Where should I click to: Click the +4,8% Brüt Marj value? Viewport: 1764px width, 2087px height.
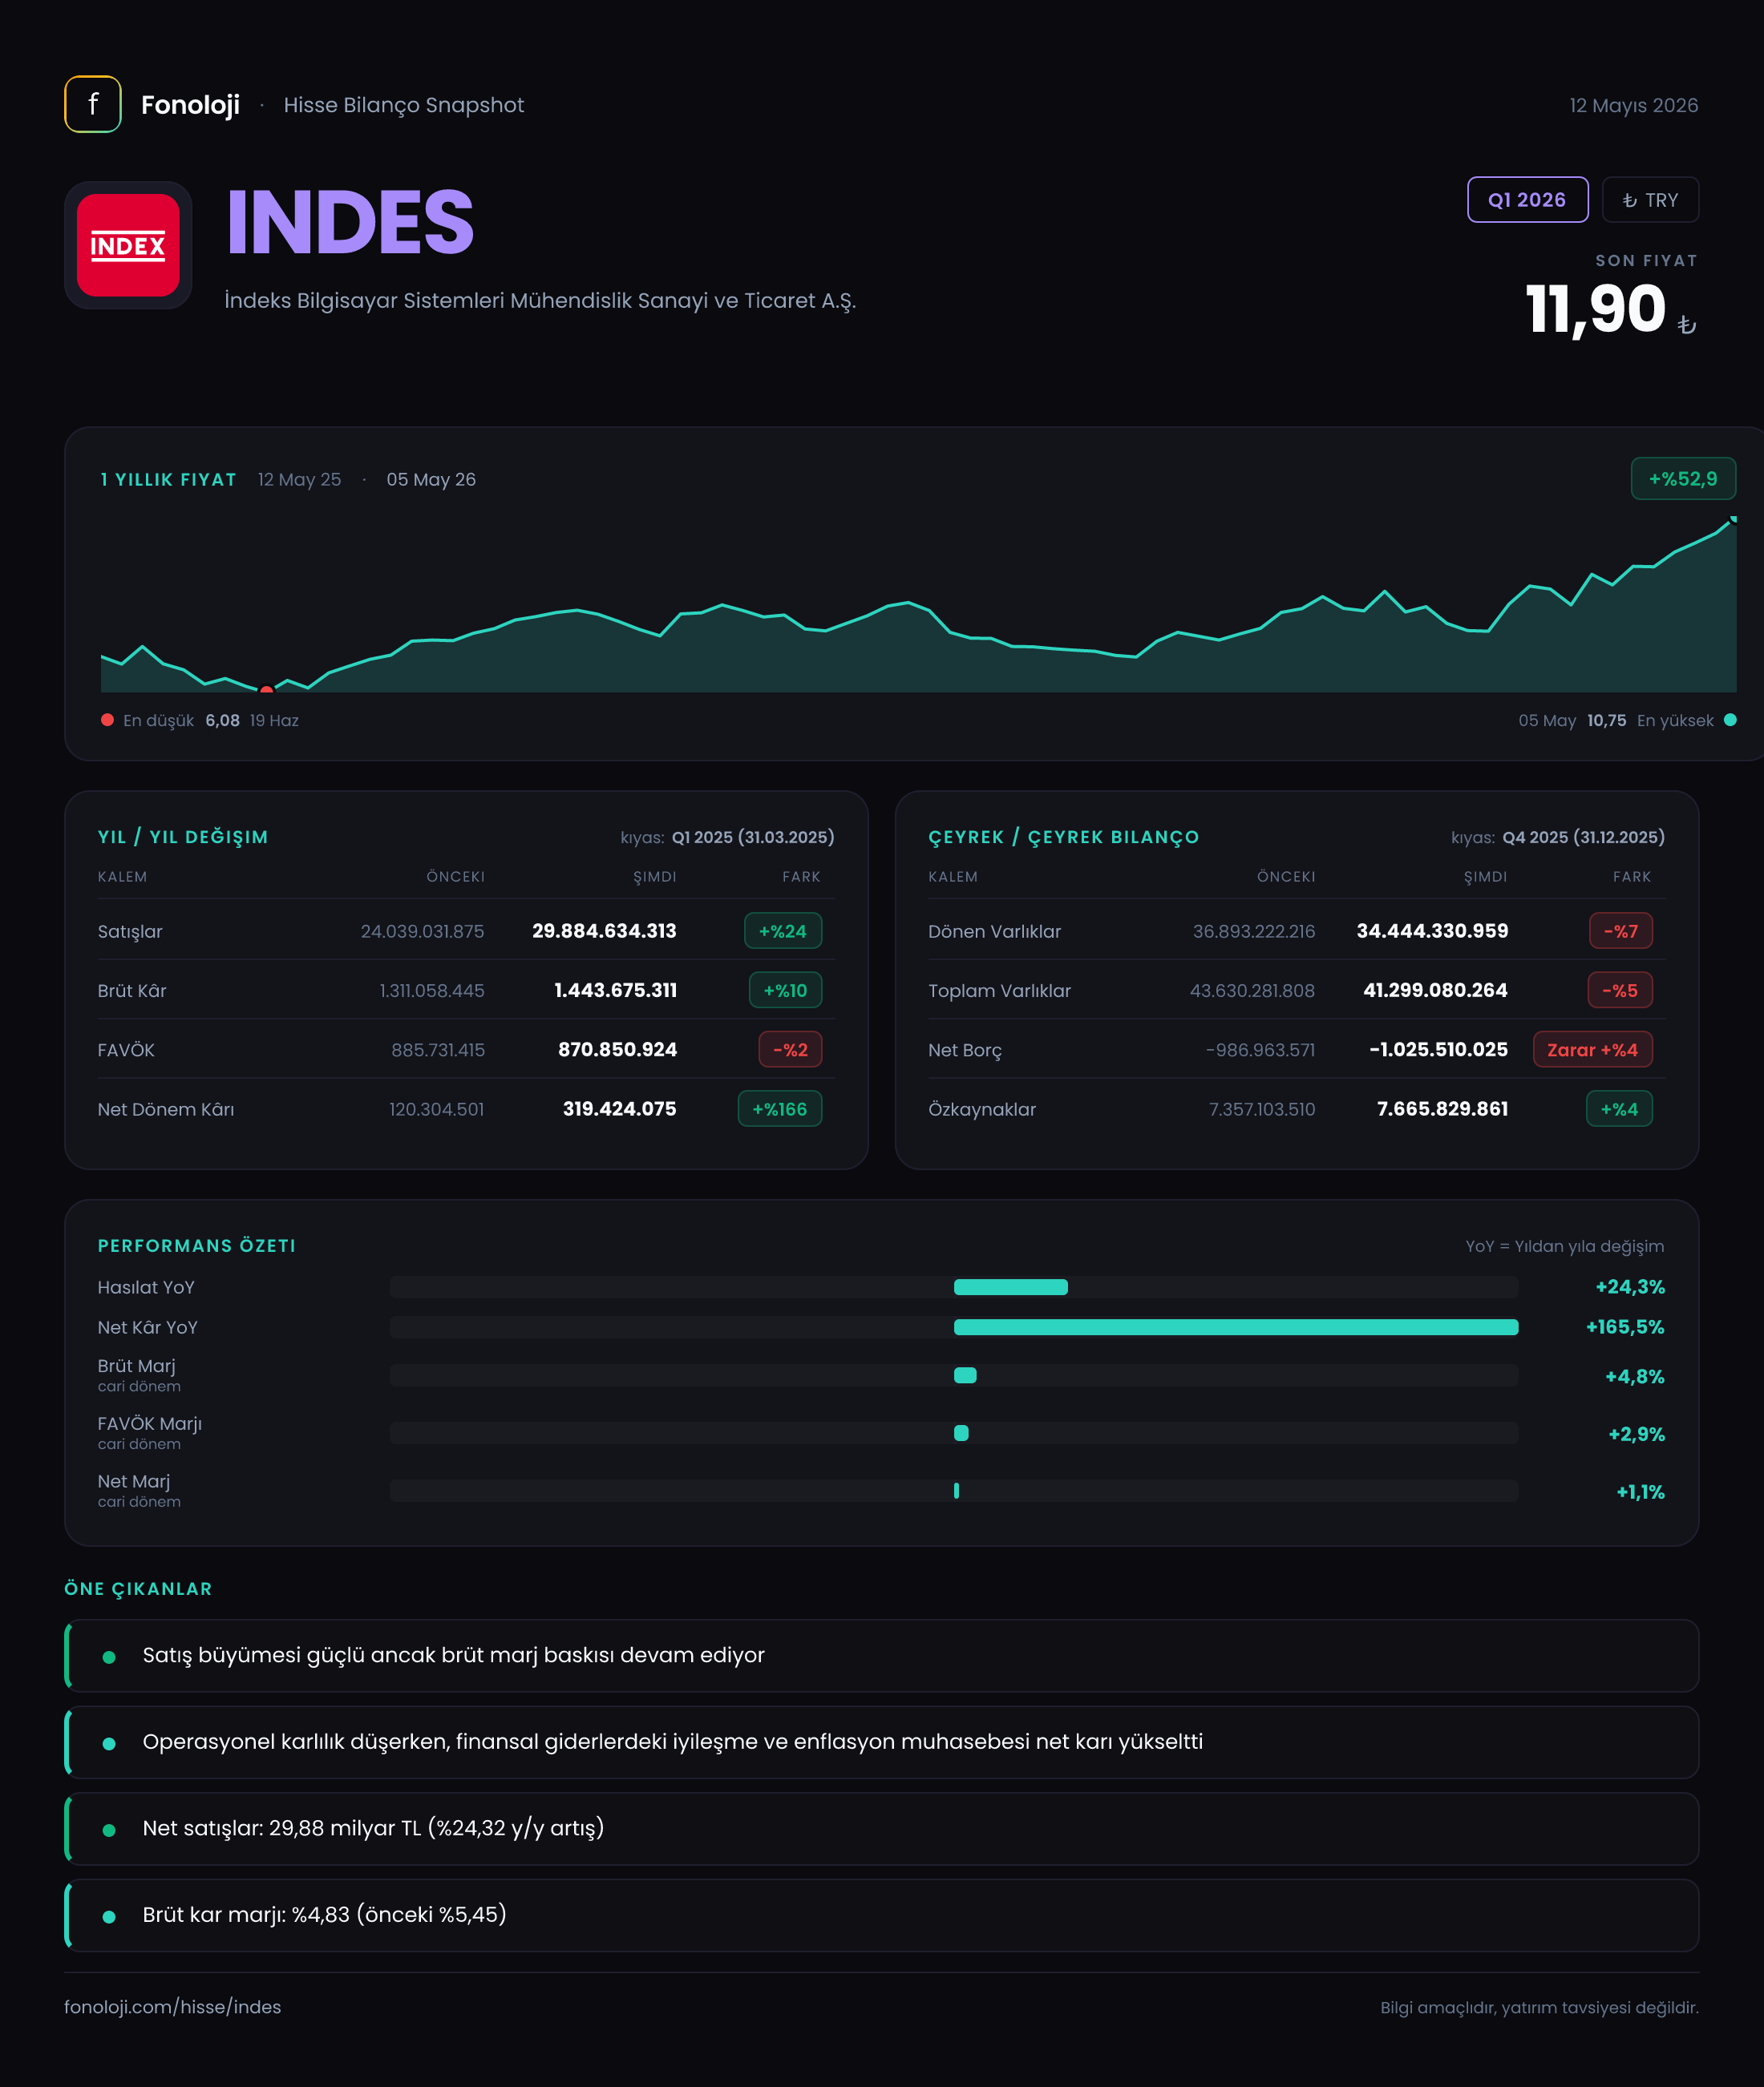[x=1635, y=1376]
